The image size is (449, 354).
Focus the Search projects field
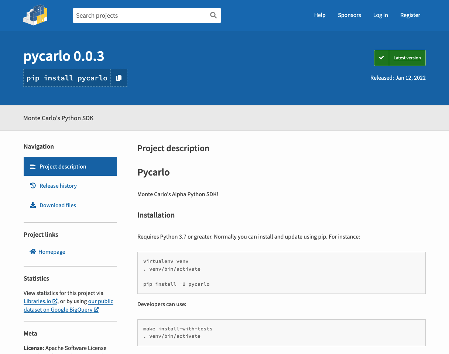[147, 15]
